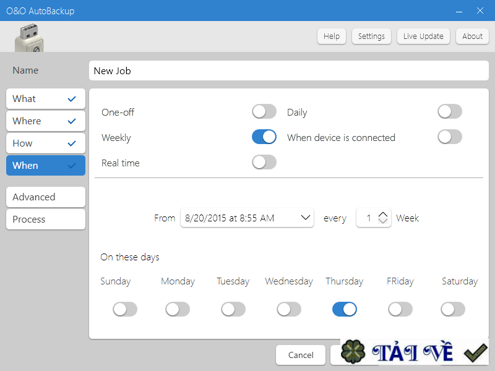This screenshot has height=371, width=495.
Task: Click the checkmark on the What step
Action: [x=72, y=99]
